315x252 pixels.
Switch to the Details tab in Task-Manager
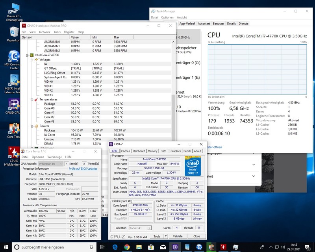[231, 24]
